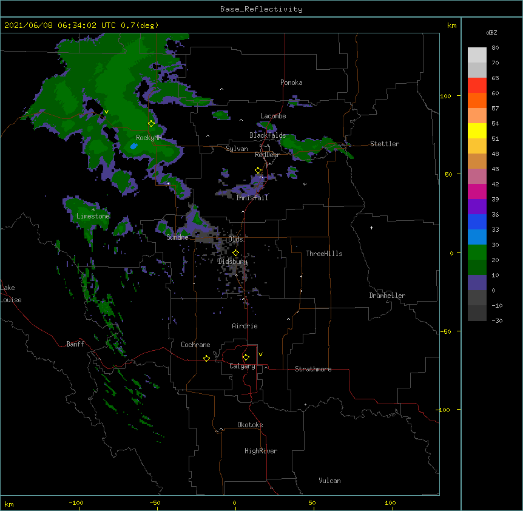Viewport: 523px width, 511px height.
Task: Click the RedDeer city label
Action: click(x=267, y=155)
